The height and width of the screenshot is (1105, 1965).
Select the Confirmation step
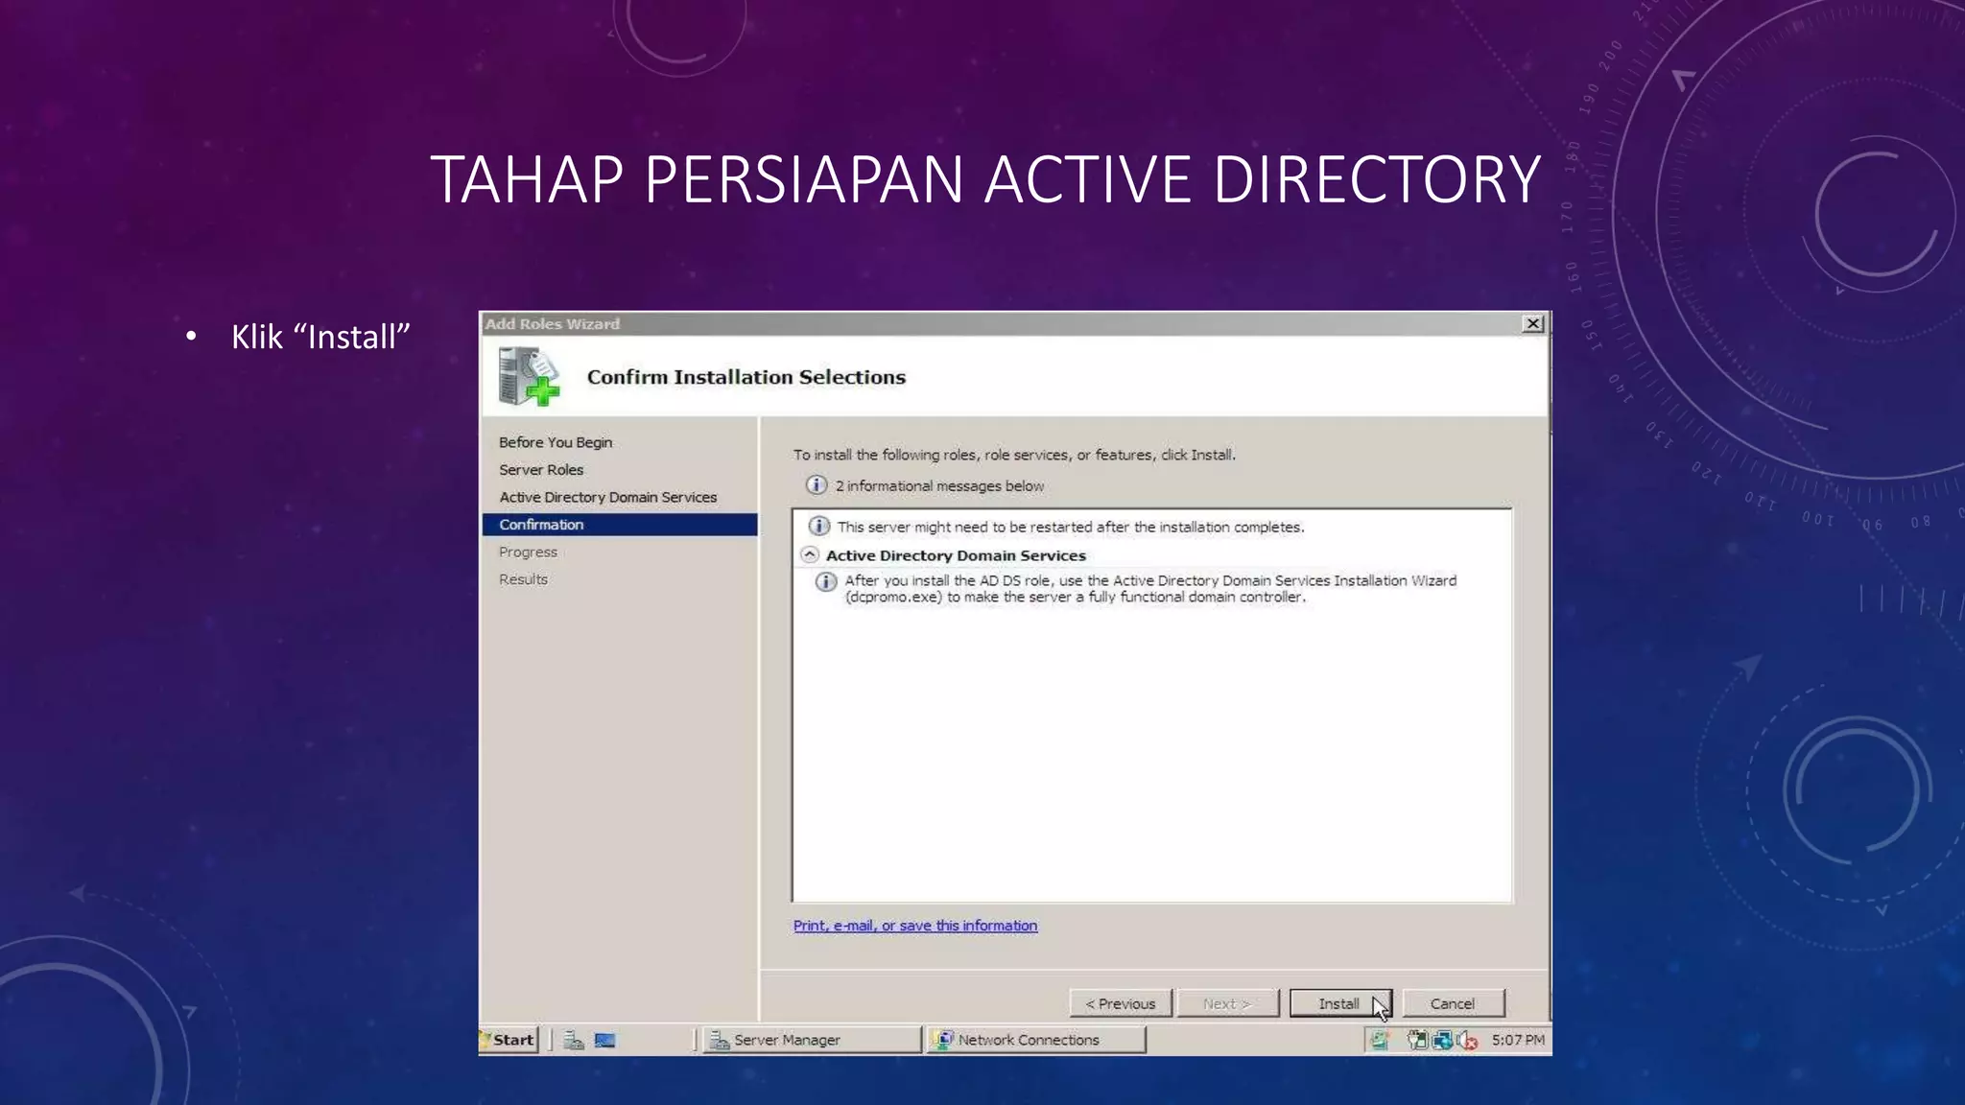[620, 525]
